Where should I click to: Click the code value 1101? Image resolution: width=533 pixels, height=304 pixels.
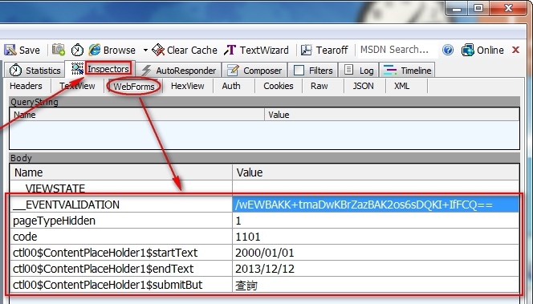click(376, 237)
